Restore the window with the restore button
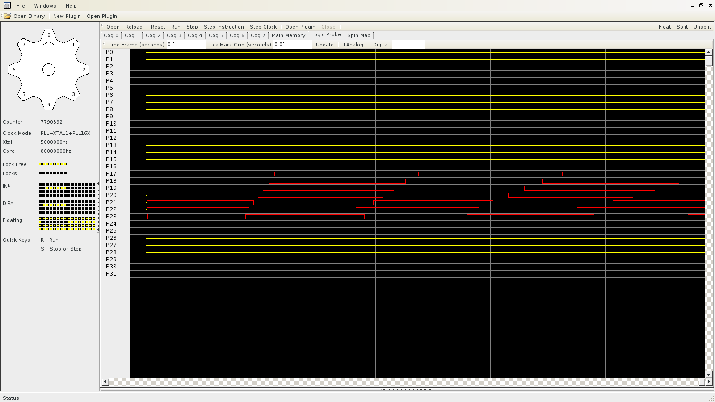The image size is (715, 402). (701, 5)
